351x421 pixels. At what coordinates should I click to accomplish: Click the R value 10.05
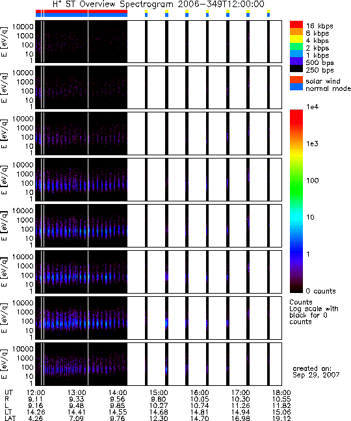pyautogui.click(x=200, y=399)
